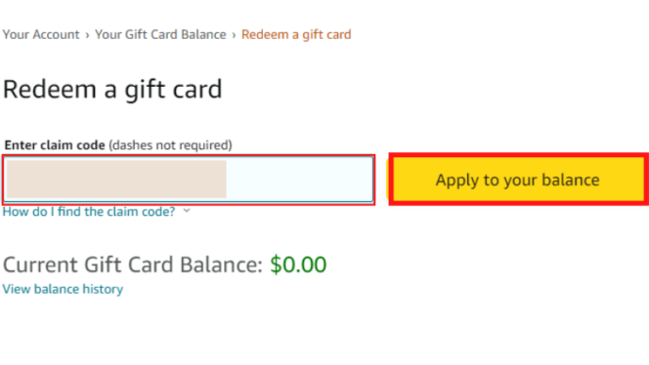Click the '(dashes not required)' hint text
The image size is (649, 365).
pos(170,145)
